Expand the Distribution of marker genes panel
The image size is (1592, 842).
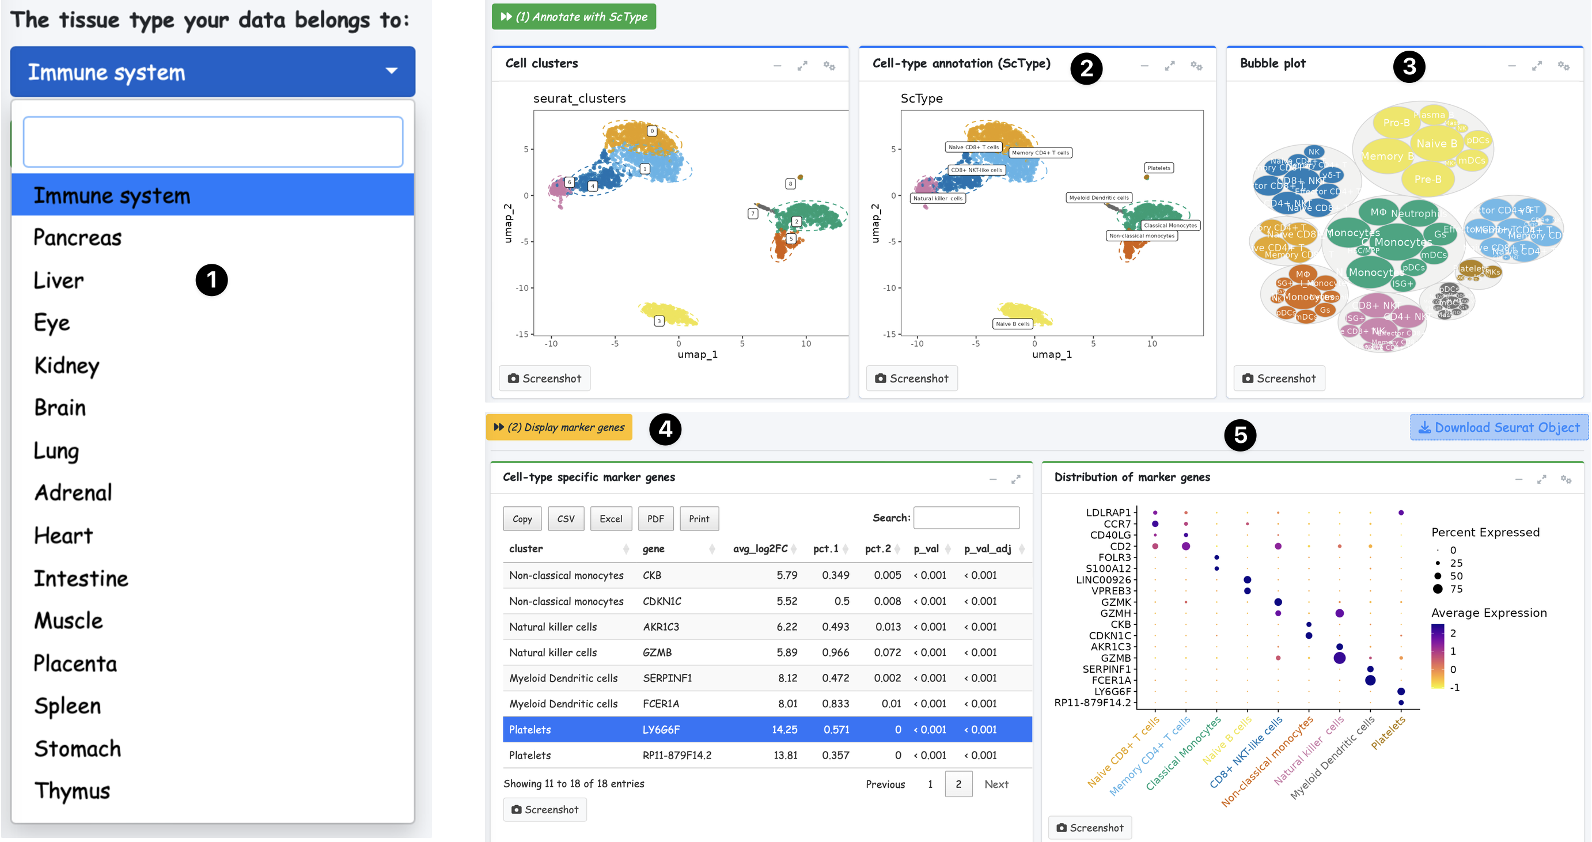(1541, 479)
